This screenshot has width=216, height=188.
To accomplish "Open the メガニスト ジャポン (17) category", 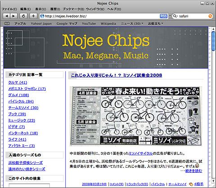I will 27,89.
